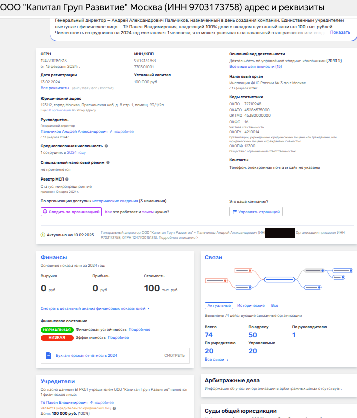The height and width of the screenshot is (418, 357).
Task: Open the connections graph diagram in Связи
Action: pos(278,279)
